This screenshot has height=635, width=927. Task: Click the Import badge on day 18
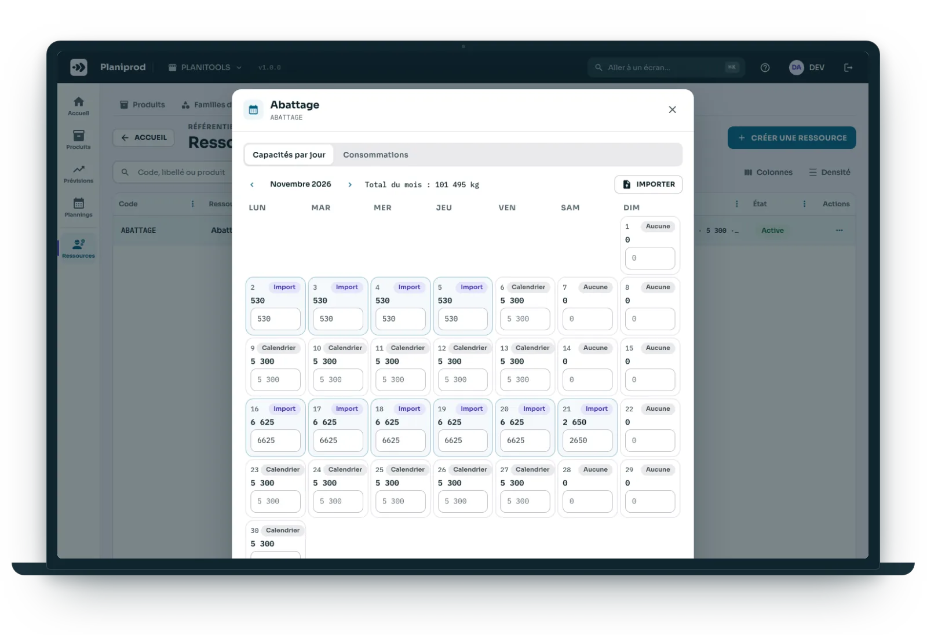409,409
